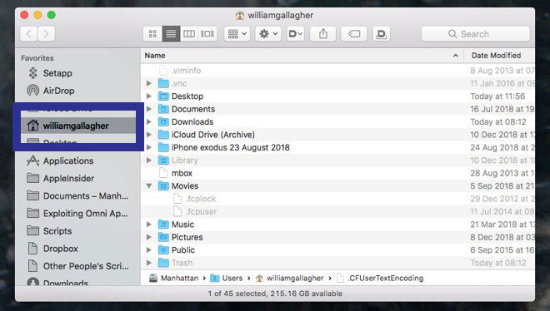Screen dimensions: 550x311
Task: Switch to list view
Action: click(171, 34)
